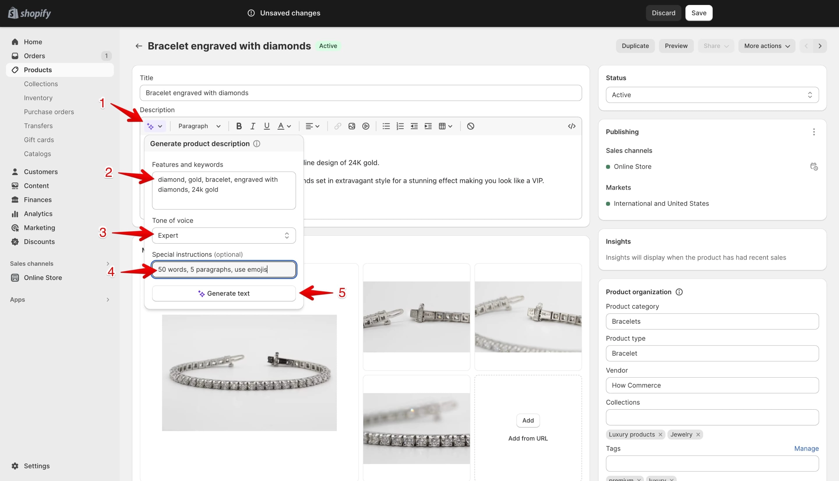Open the text alignment options
This screenshot has width=839, height=481.
[312, 126]
